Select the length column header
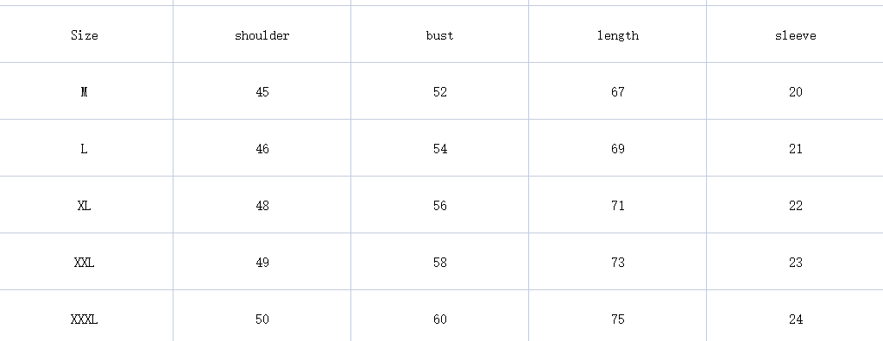This screenshot has height=341, width=883. tap(618, 35)
